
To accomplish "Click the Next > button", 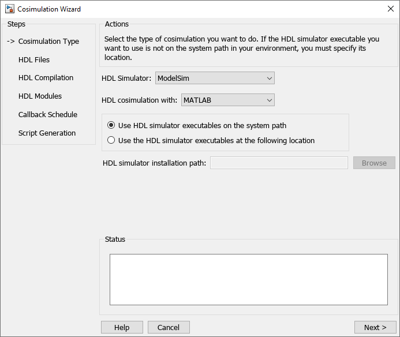I will point(375,327).
